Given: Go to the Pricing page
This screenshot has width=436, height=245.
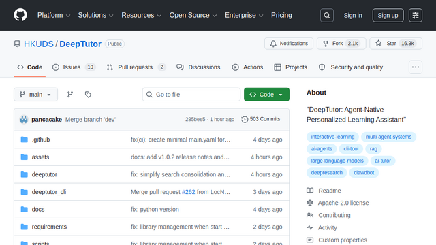Looking at the screenshot, I should [281, 15].
